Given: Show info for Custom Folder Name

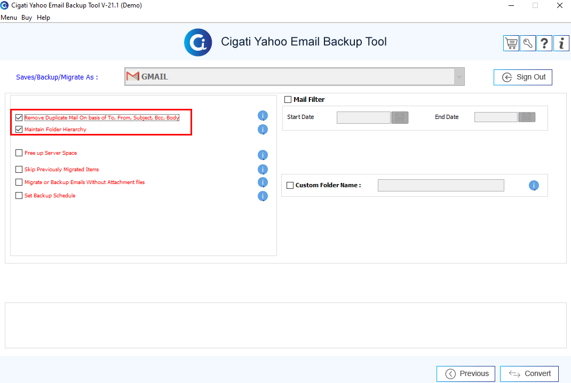Looking at the screenshot, I should pyautogui.click(x=534, y=185).
